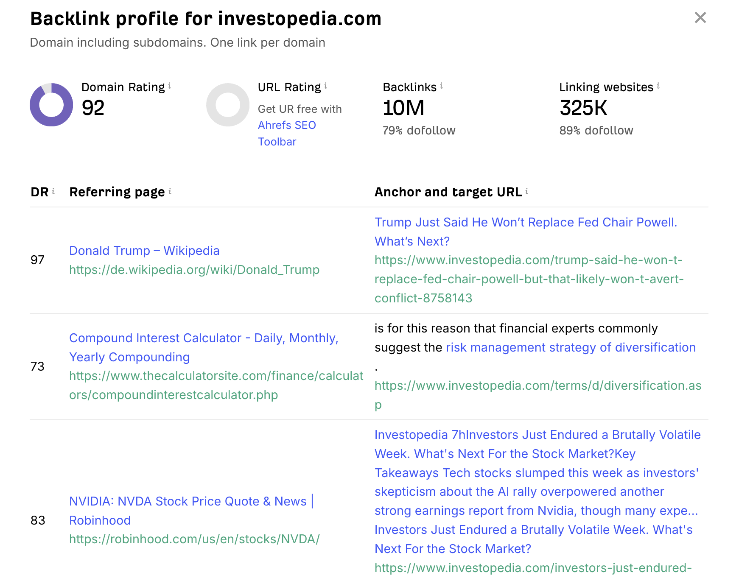
Task: Click the DR column header
Action: click(39, 192)
